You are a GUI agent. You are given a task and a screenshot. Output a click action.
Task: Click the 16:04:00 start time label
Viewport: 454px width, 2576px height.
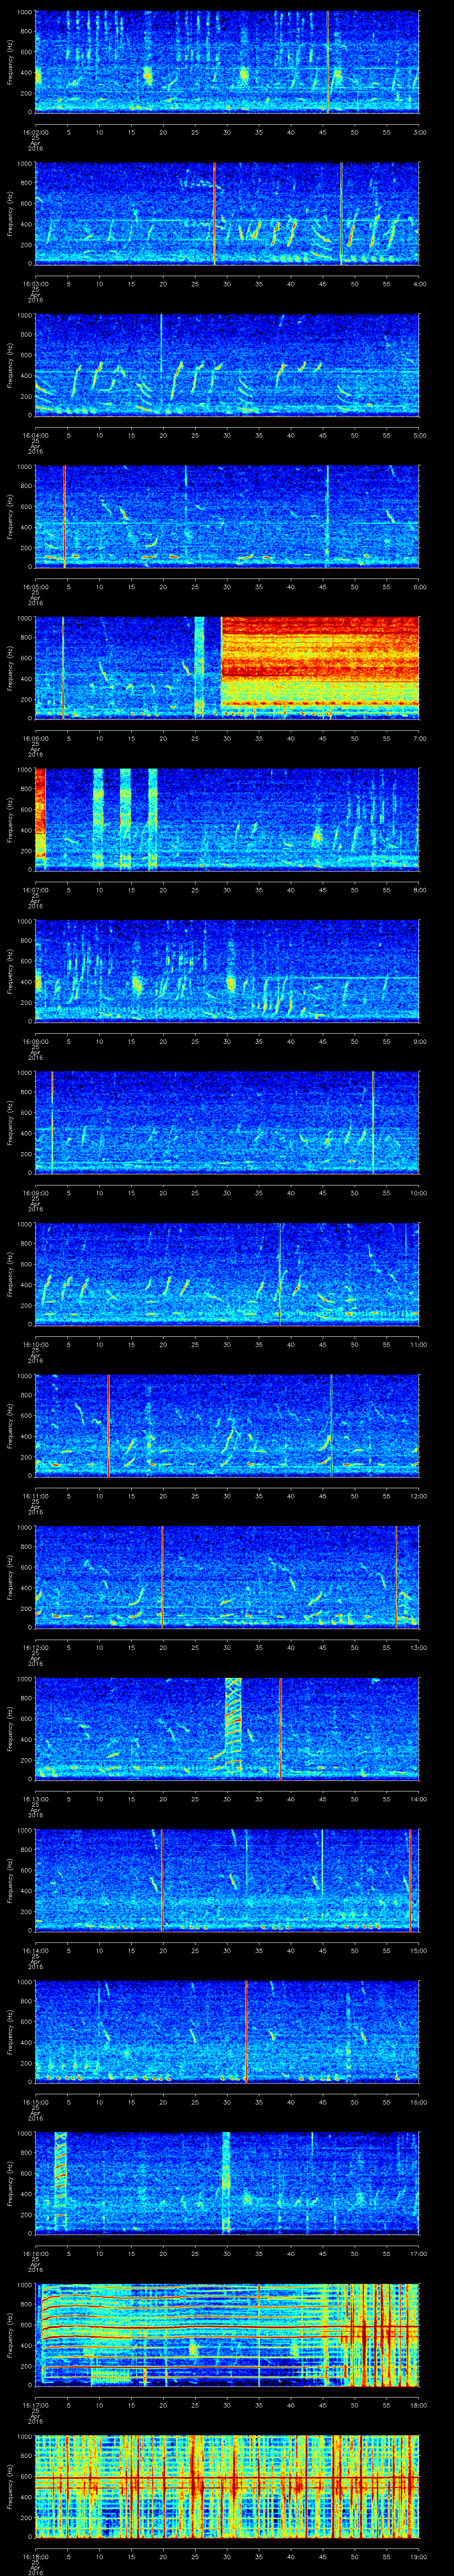coord(35,435)
